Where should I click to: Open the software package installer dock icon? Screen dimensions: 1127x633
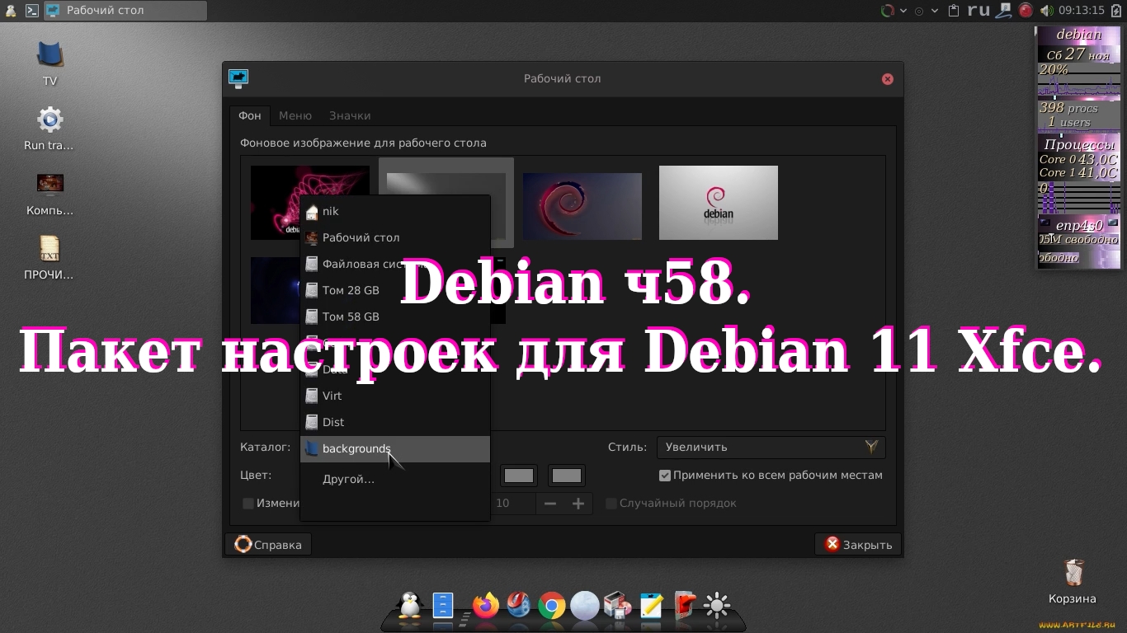[617, 606]
